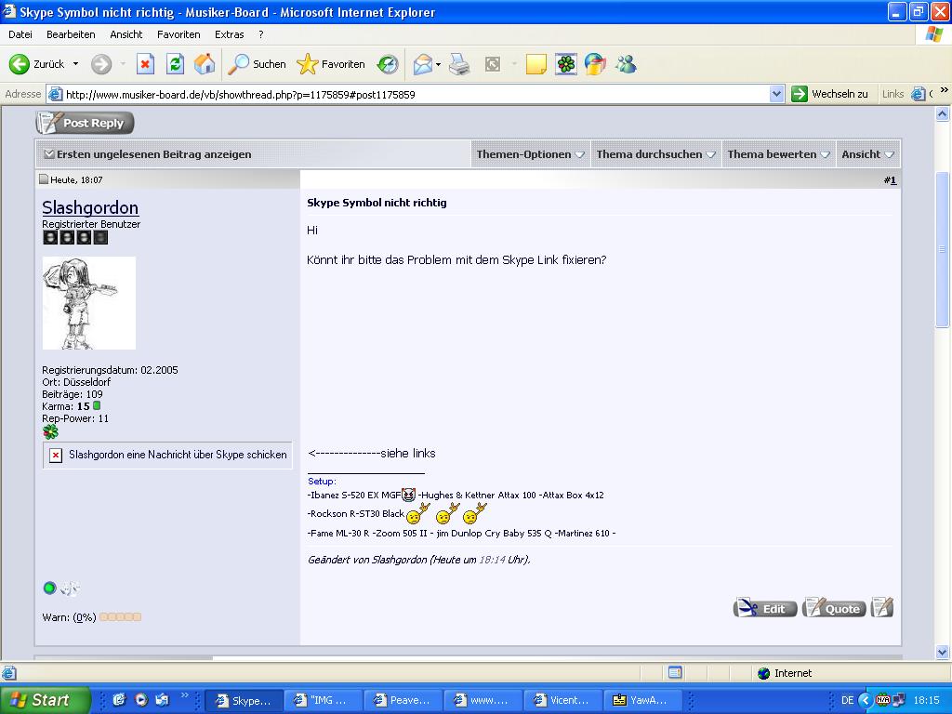Click the Print icon in toolbar
Screen dimensions: 952x714
pyautogui.click(x=459, y=64)
